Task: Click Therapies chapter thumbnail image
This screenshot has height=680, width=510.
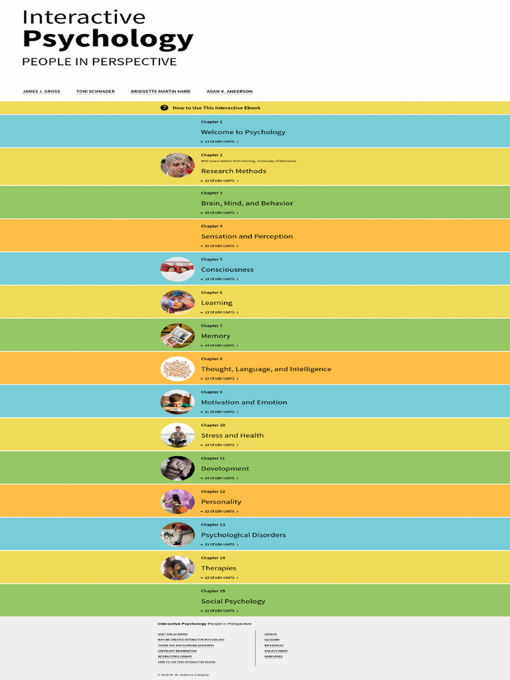Action: pyautogui.click(x=177, y=568)
